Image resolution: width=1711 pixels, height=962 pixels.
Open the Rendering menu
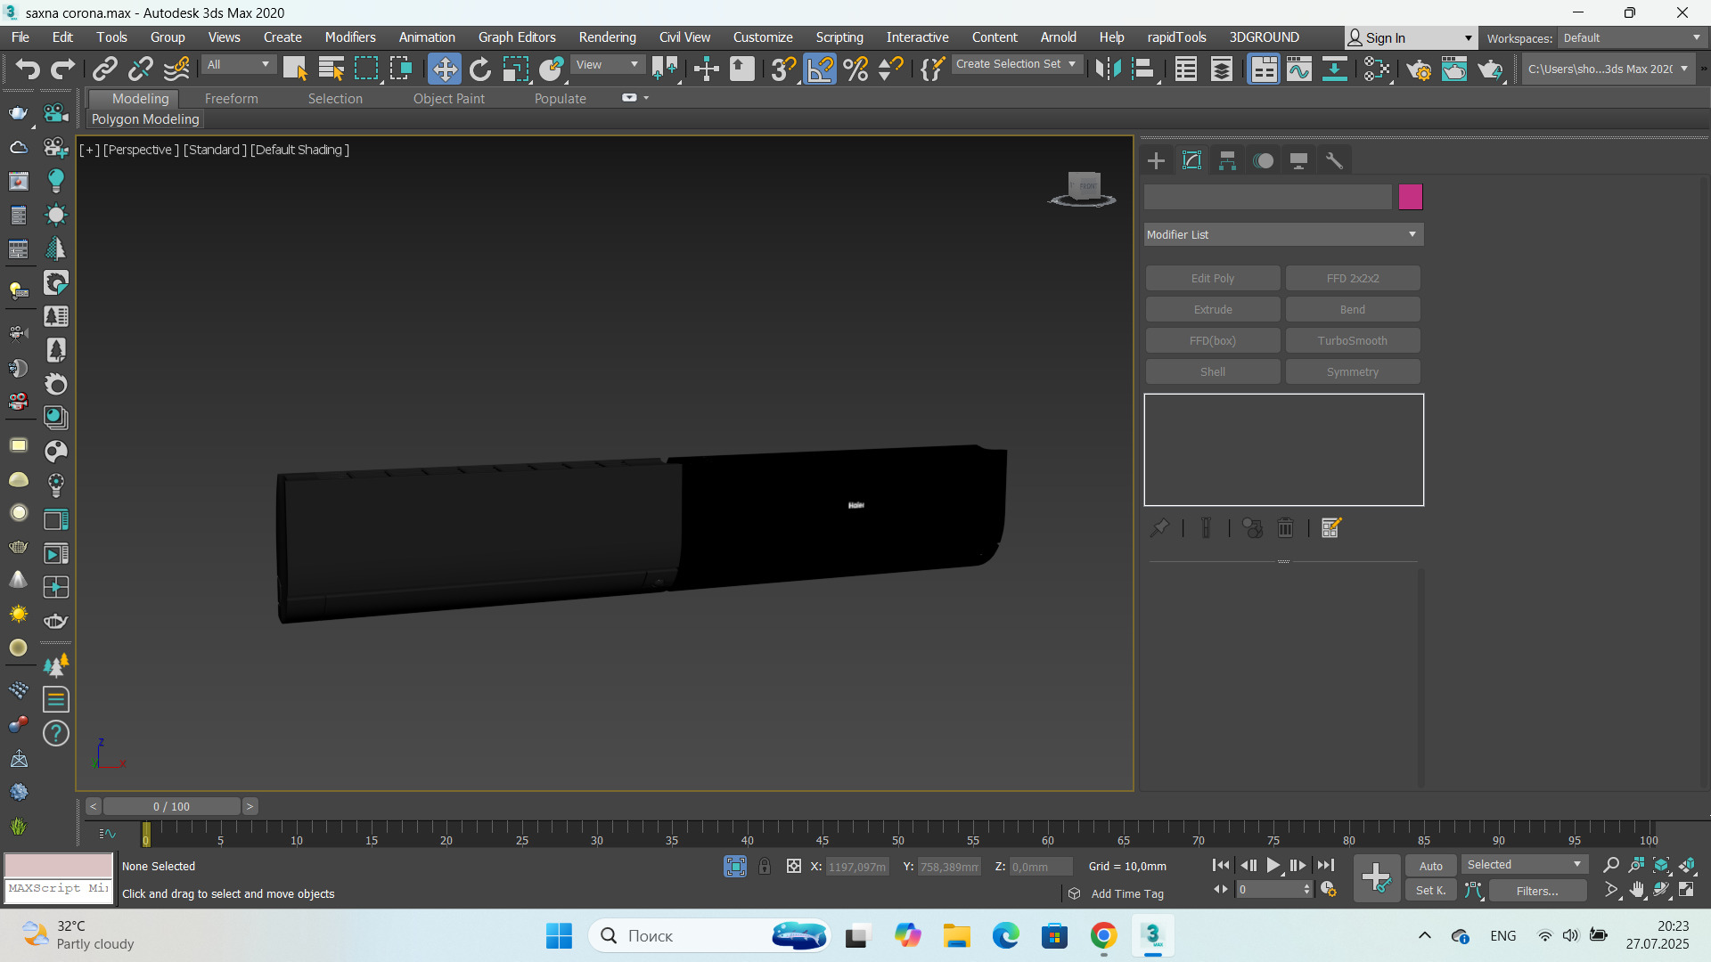pos(607,37)
